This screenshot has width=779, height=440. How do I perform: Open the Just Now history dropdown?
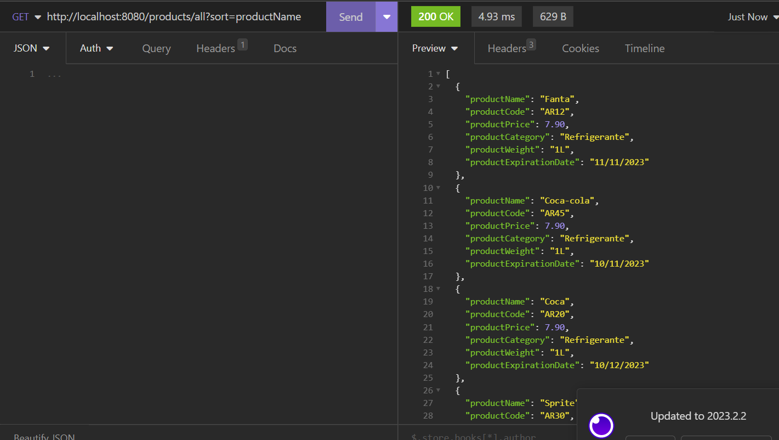pos(753,17)
